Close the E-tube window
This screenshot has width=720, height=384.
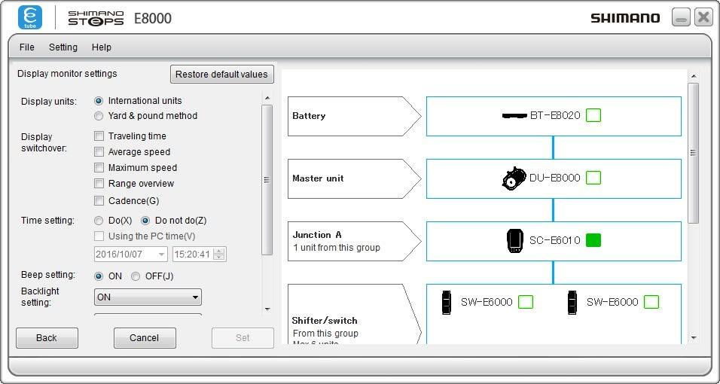point(703,17)
